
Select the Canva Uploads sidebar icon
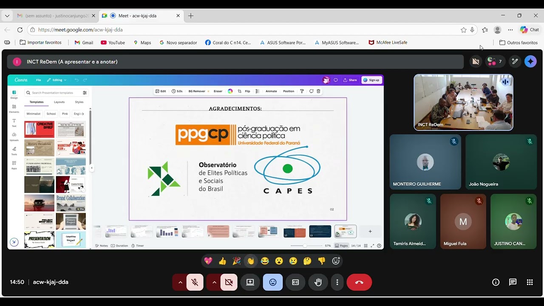pyautogui.click(x=14, y=136)
